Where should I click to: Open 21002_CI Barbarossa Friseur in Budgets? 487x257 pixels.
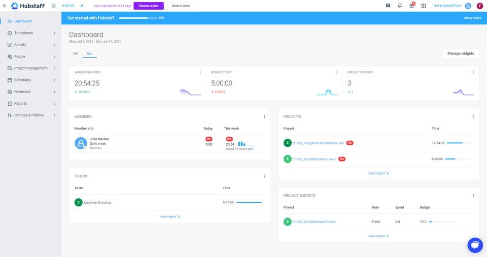point(315,222)
